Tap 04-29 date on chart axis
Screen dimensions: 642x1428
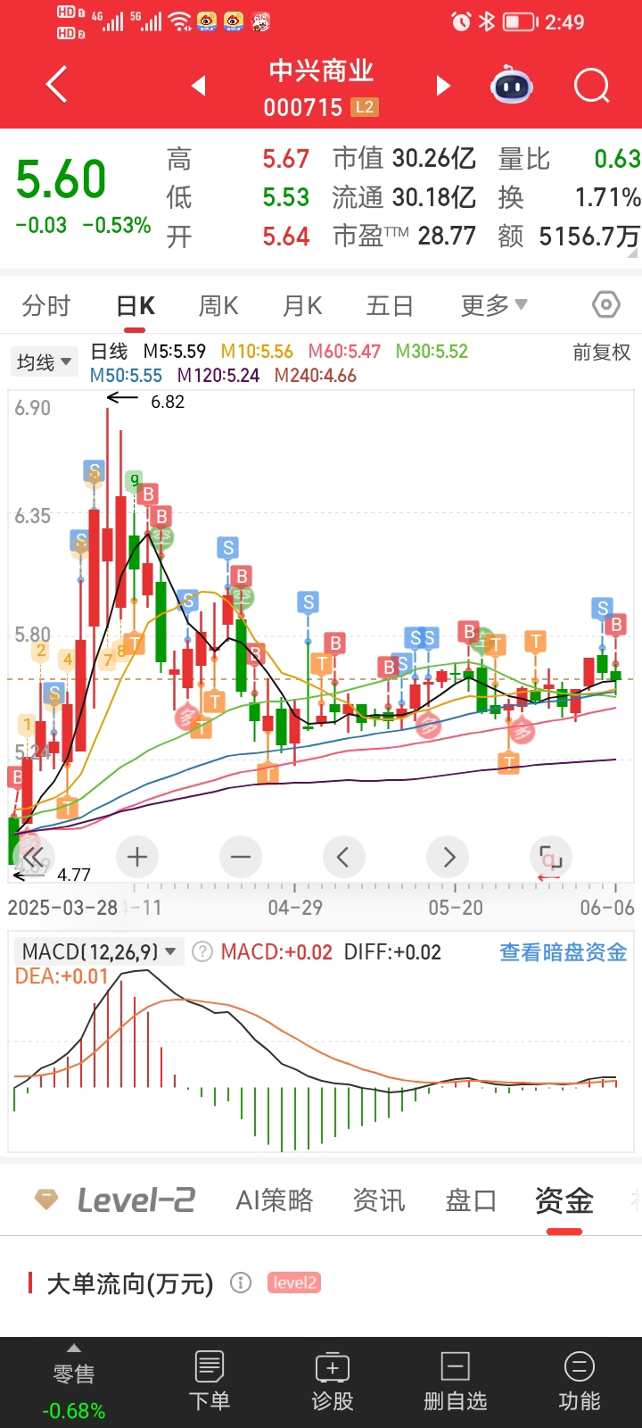click(x=295, y=908)
